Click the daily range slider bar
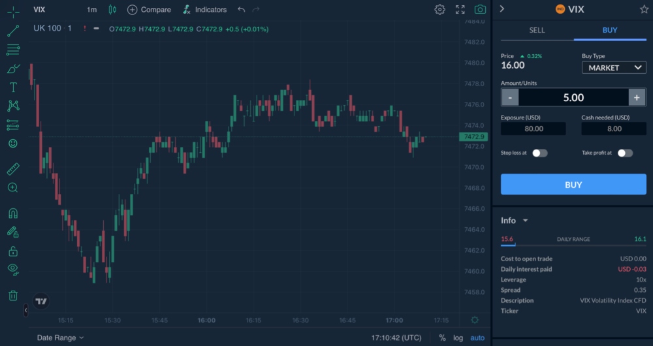The height and width of the screenshot is (346, 653). click(573, 245)
